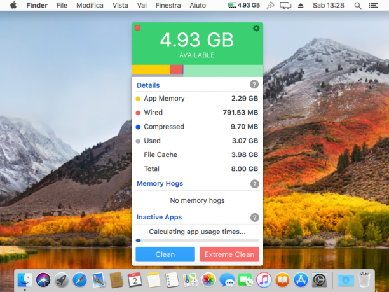Click the Details section heading

tap(148, 85)
